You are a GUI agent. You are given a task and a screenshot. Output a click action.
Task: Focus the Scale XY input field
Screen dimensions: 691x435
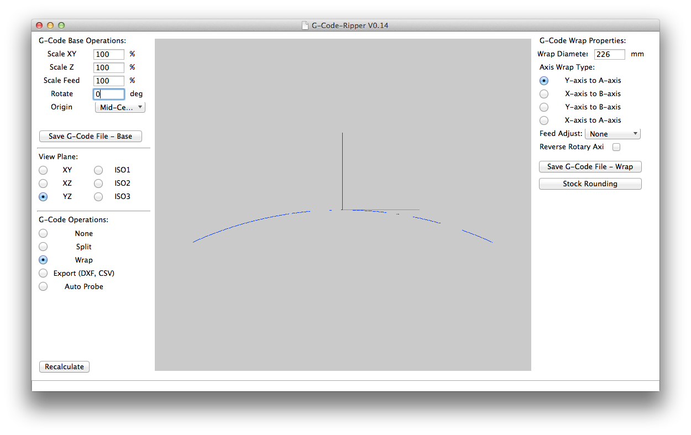point(109,54)
